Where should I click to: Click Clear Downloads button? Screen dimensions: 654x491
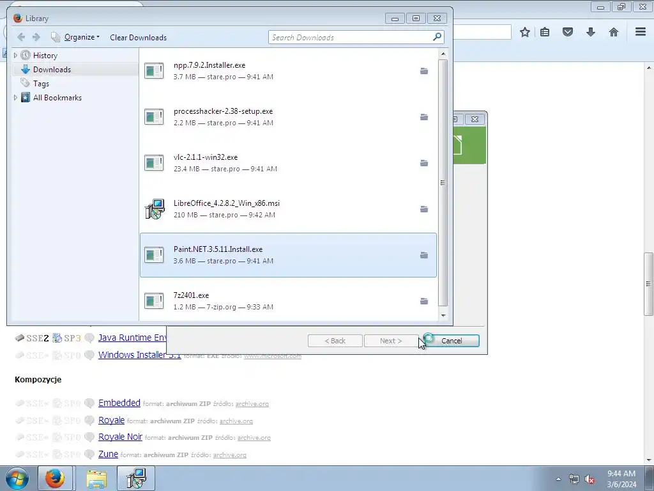[x=138, y=37]
